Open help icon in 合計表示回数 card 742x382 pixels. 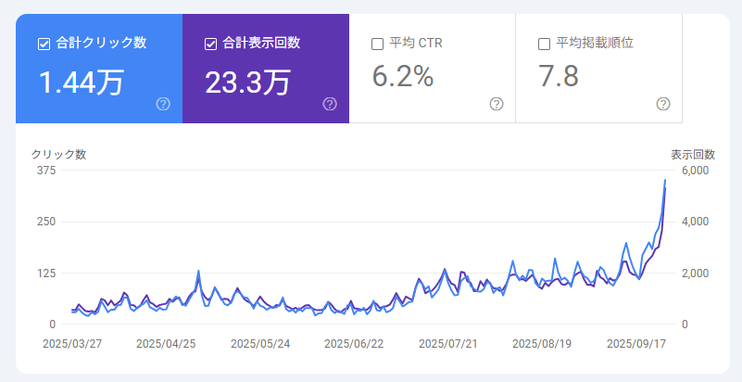tap(330, 104)
